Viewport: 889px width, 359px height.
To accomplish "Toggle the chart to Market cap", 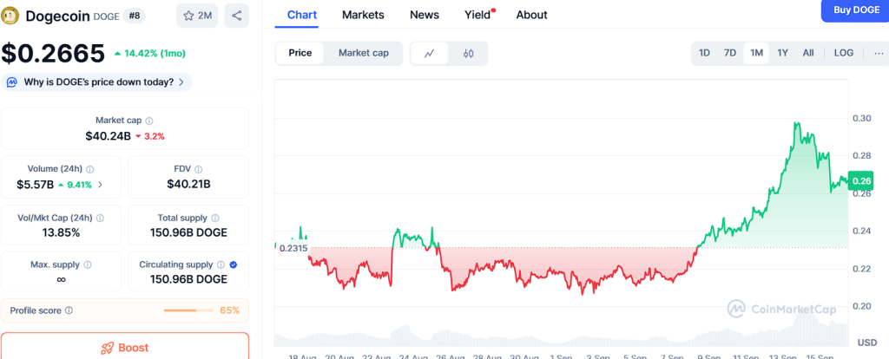I will 363,53.
